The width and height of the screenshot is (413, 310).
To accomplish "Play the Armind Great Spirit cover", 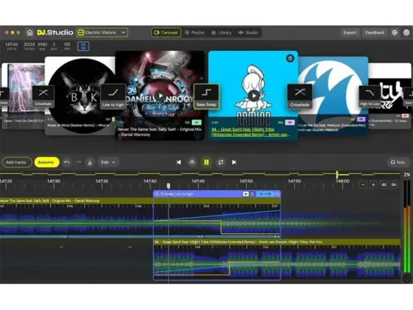I will [x=253, y=96].
